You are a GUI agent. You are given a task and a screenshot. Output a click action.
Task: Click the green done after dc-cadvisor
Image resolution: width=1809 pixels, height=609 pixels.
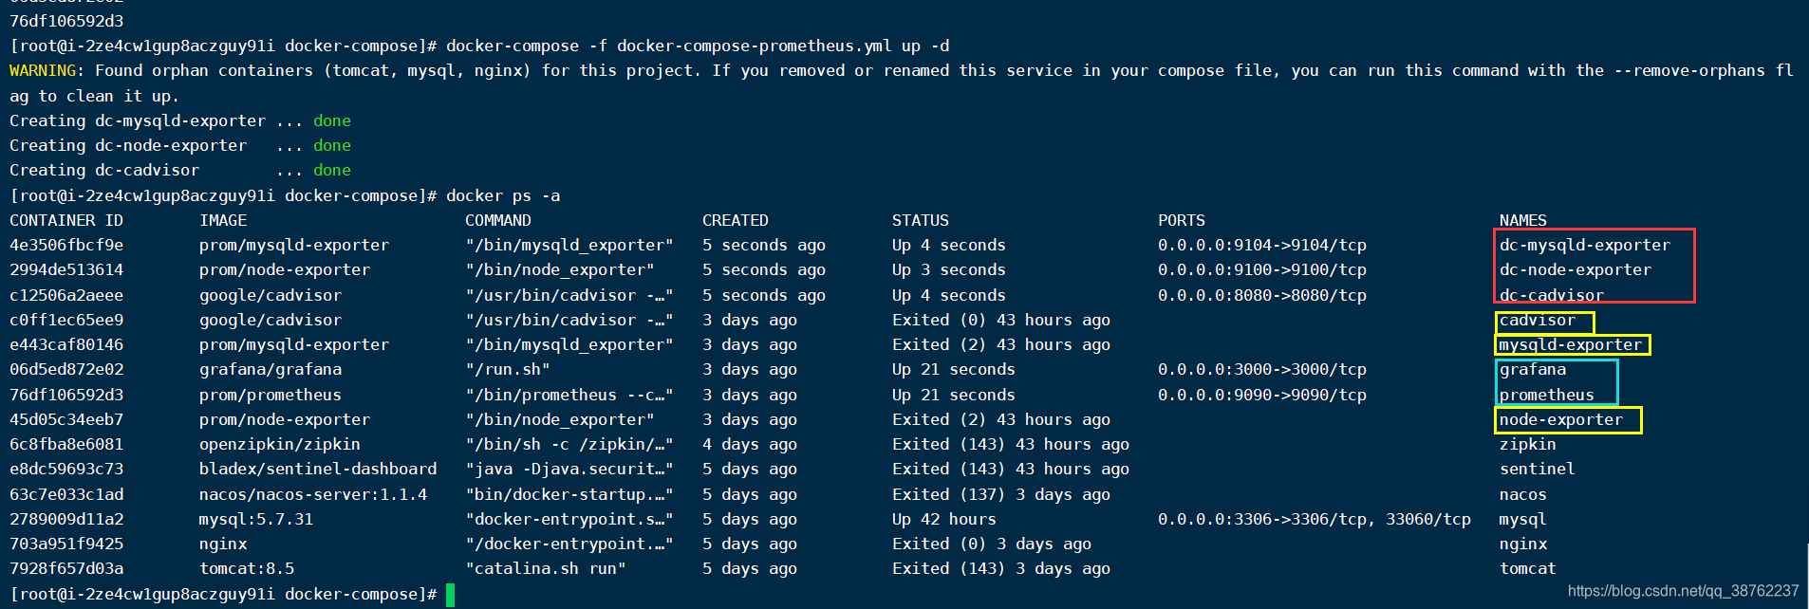332,170
